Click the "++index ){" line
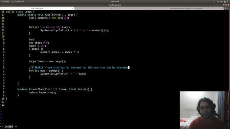The height and width of the screenshot is (129, 230). click(x=36, y=49)
